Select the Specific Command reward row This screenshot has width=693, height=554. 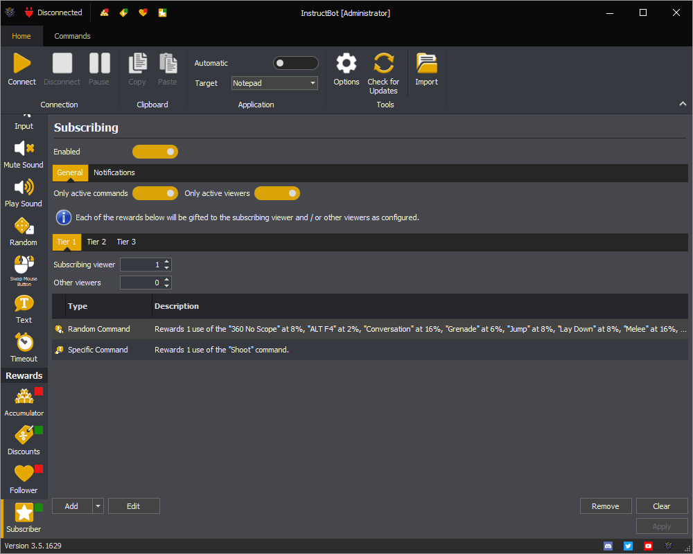[x=370, y=350]
